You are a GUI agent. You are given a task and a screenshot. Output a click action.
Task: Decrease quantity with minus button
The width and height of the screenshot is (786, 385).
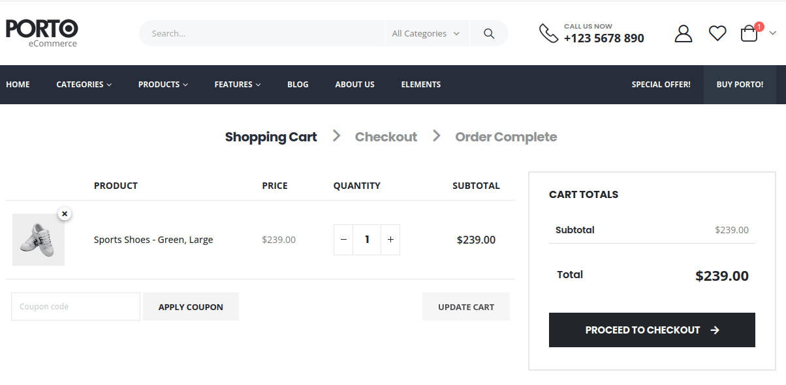pyautogui.click(x=343, y=240)
